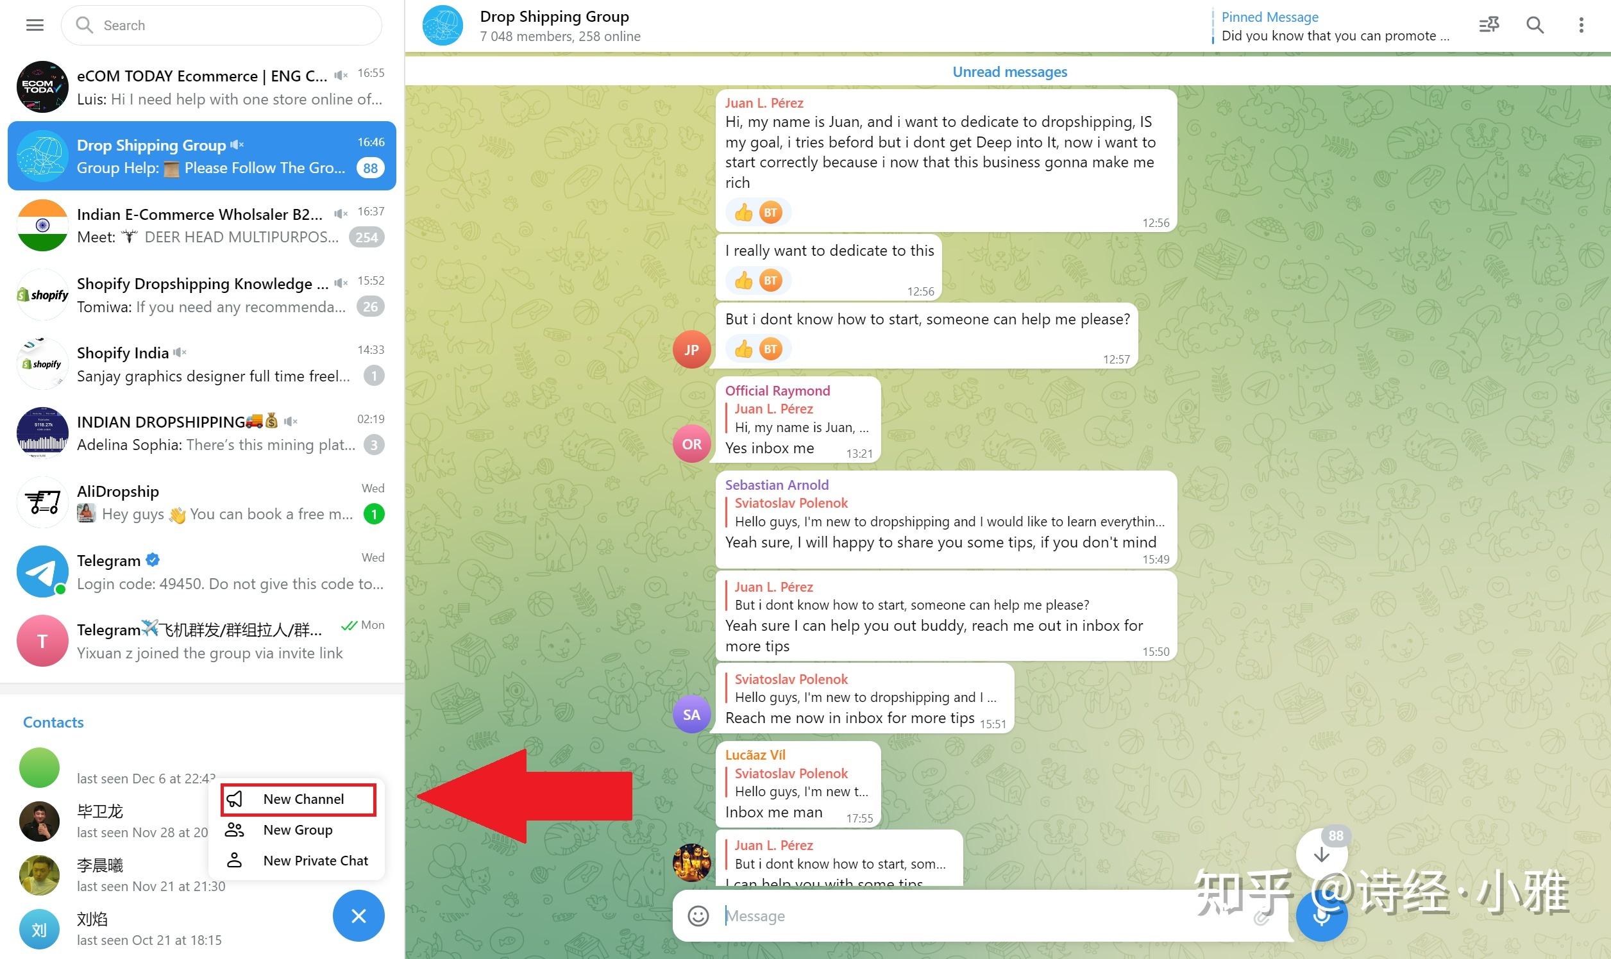Click the hamburger menu icon
The width and height of the screenshot is (1611, 959).
34,25
